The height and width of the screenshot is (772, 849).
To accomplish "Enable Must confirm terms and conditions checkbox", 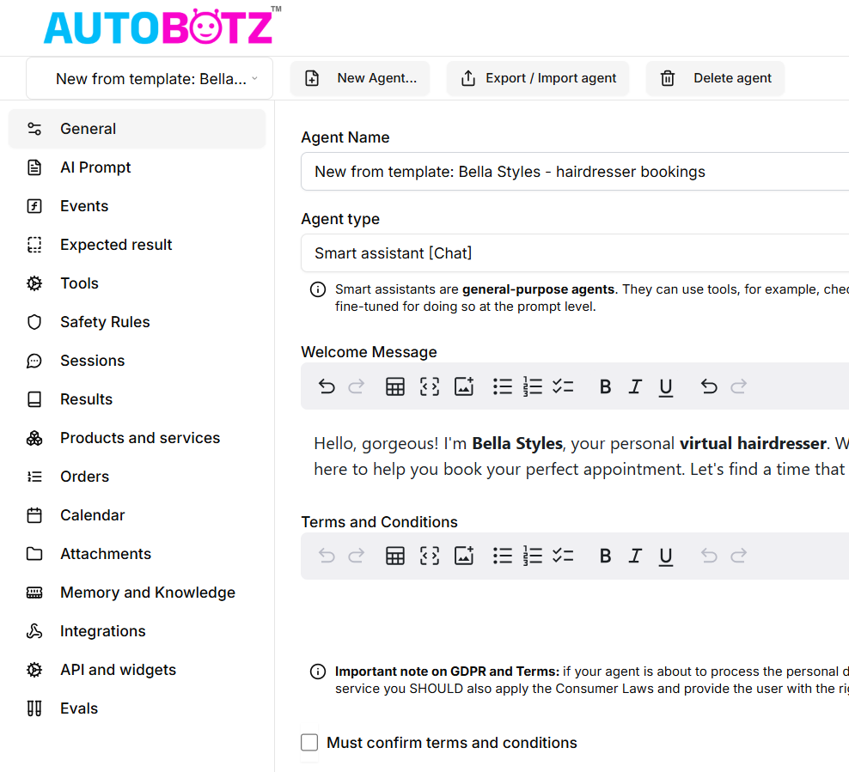I will pyautogui.click(x=309, y=743).
